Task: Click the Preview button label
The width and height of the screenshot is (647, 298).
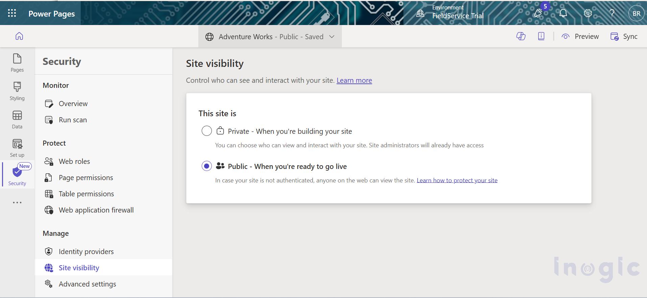Action: (x=587, y=36)
